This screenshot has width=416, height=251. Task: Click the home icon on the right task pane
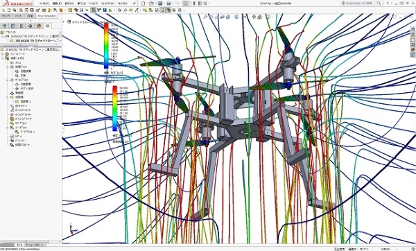point(413,29)
